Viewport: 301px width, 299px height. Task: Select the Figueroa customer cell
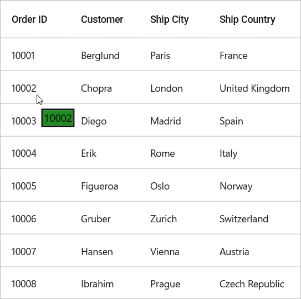pyautogui.click(x=99, y=186)
